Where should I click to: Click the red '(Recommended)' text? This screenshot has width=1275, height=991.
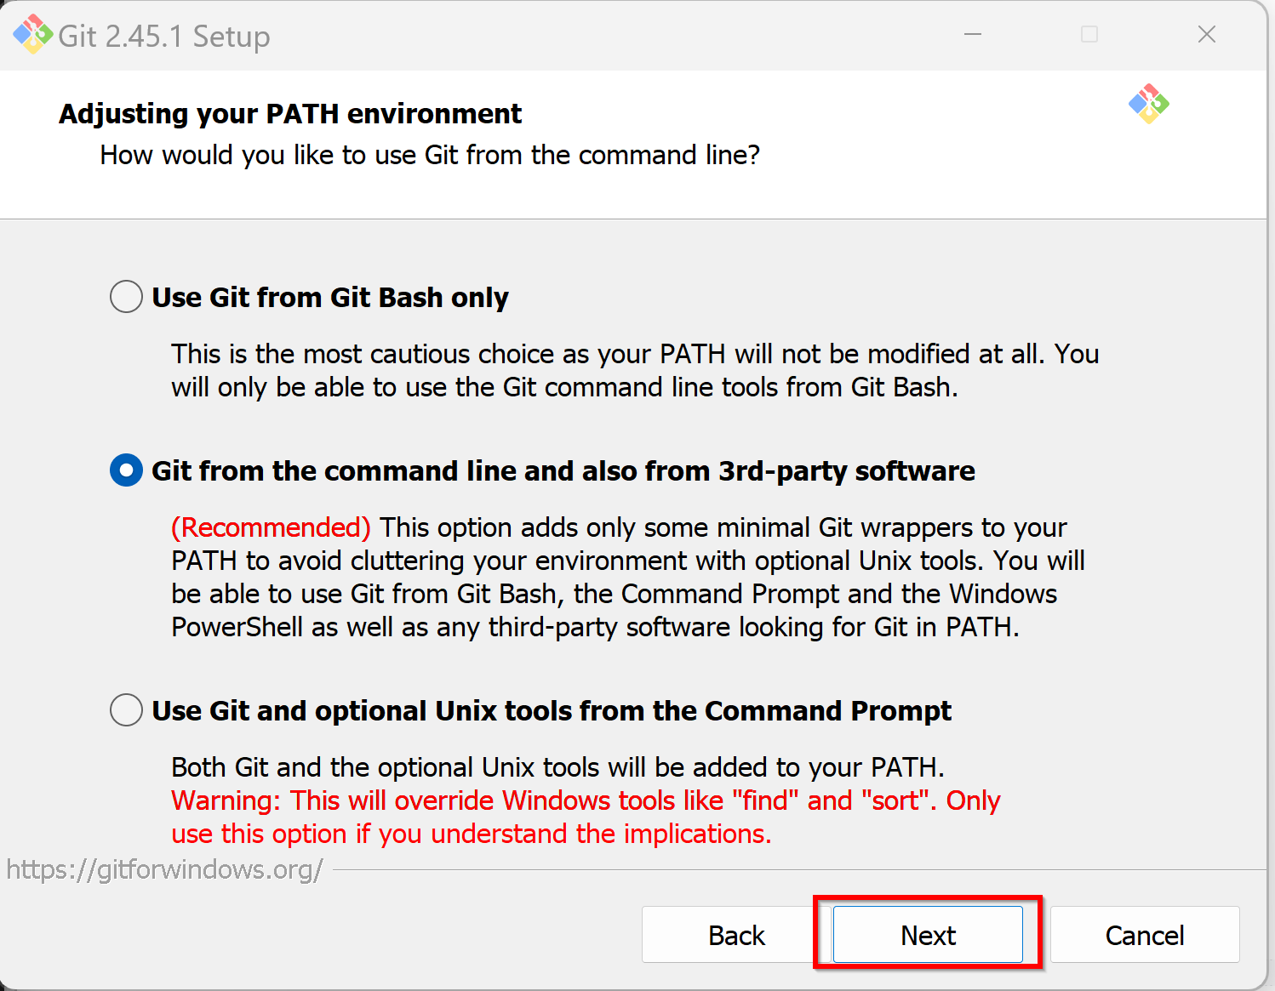(271, 527)
